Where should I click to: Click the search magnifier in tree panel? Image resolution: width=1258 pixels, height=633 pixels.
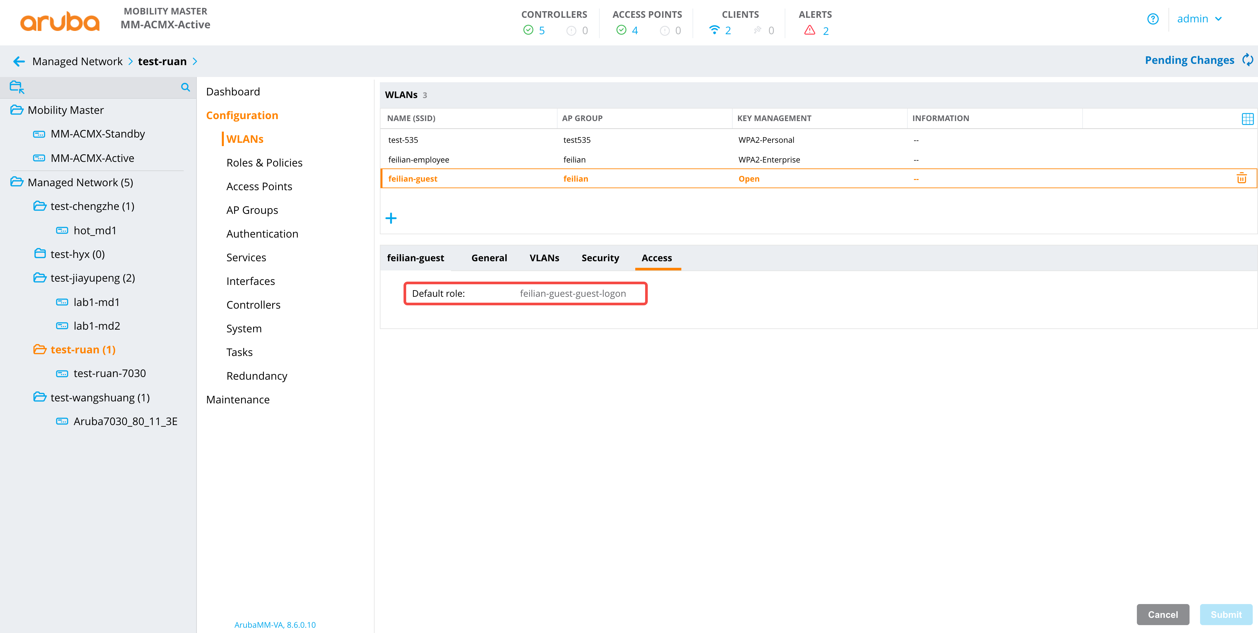[186, 88]
